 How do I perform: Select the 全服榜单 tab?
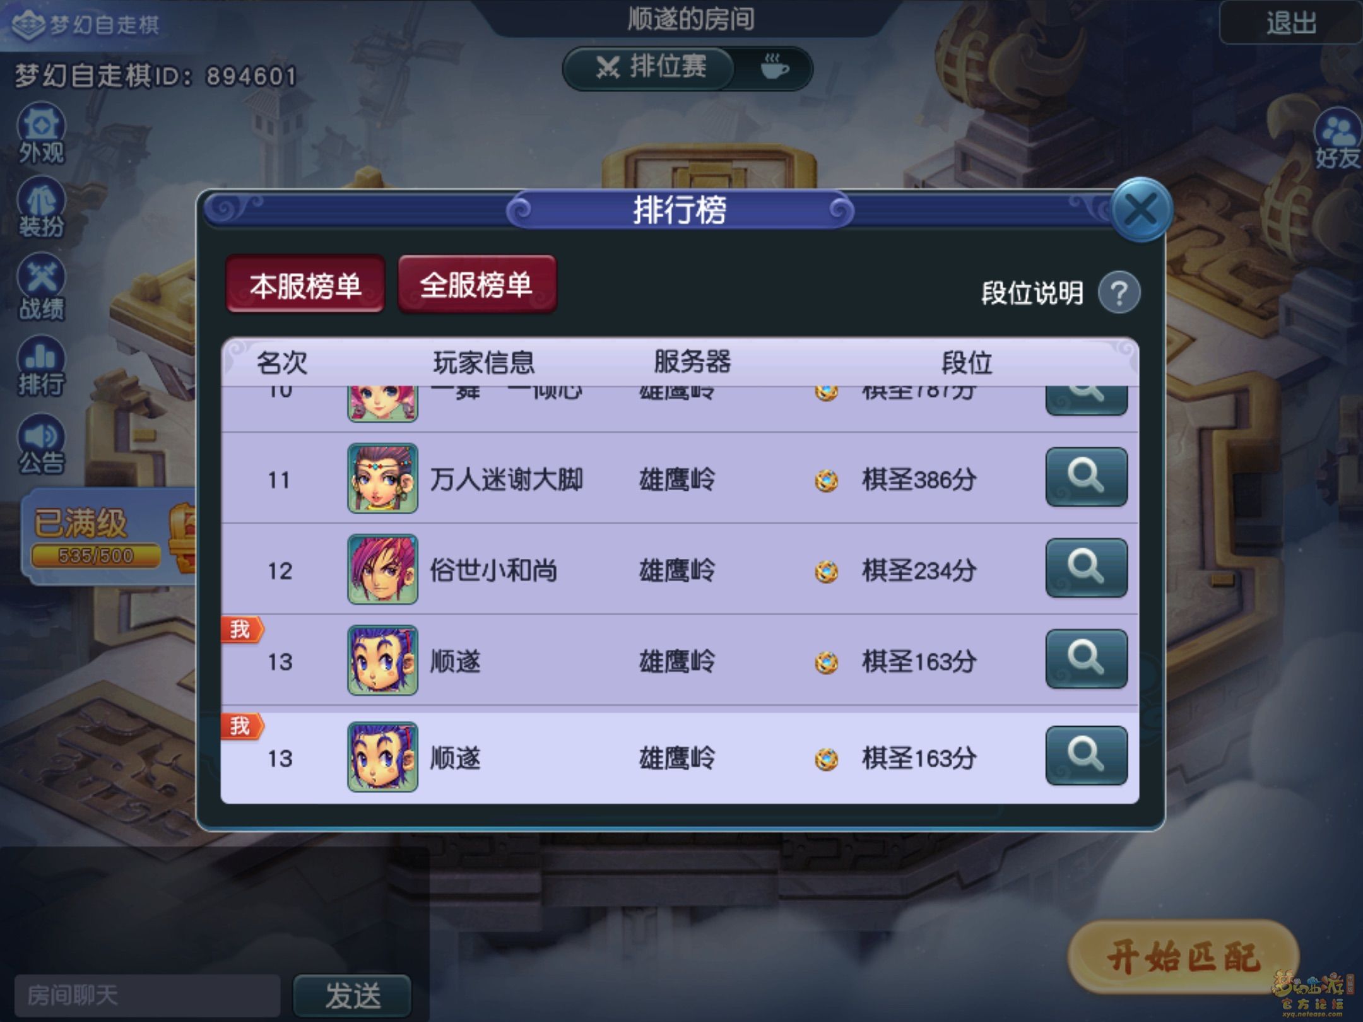pyautogui.click(x=476, y=285)
